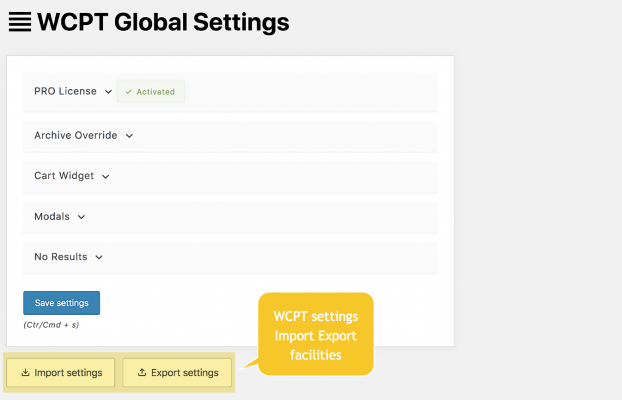Click the green checkmark in the Activated badge
Viewport: 622px width, 400px height.
tap(128, 92)
